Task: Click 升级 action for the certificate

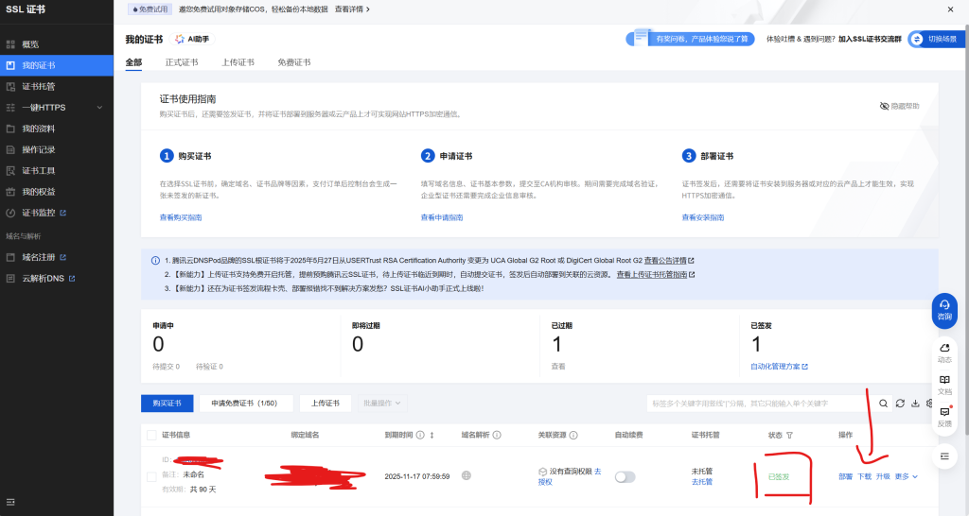Action: (883, 476)
